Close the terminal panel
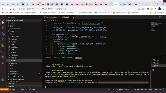The height and width of the screenshot is (93, 166). 164,57
